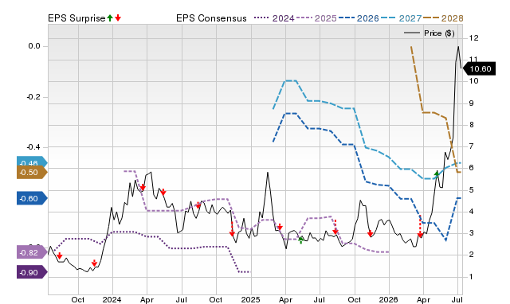The width and height of the screenshot is (510, 304).
Task: Toggle the 2024 consensus legend entry
Action: (274, 18)
